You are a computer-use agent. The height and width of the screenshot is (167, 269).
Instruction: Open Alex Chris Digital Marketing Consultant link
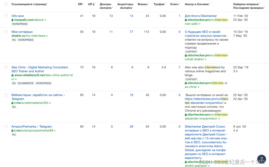point(40,69)
